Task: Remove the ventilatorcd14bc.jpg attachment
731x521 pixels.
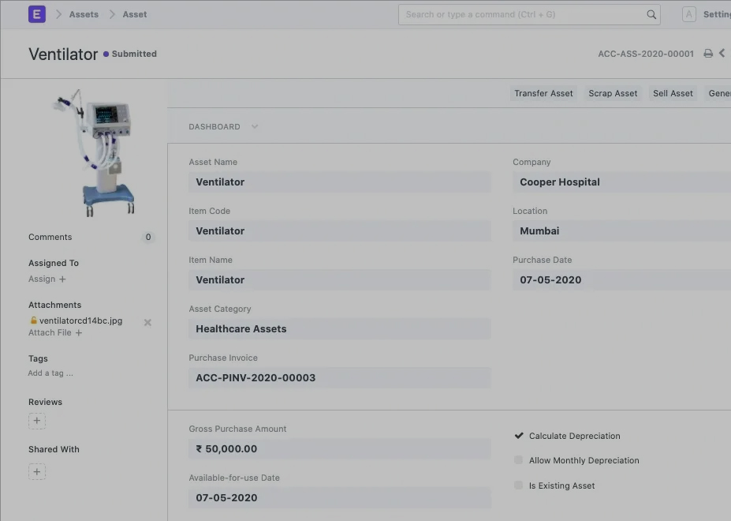Action: pos(147,322)
